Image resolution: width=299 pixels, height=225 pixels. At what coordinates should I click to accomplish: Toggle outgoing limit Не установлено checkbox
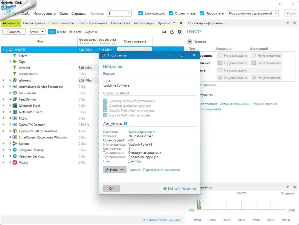[x=254, y=63]
